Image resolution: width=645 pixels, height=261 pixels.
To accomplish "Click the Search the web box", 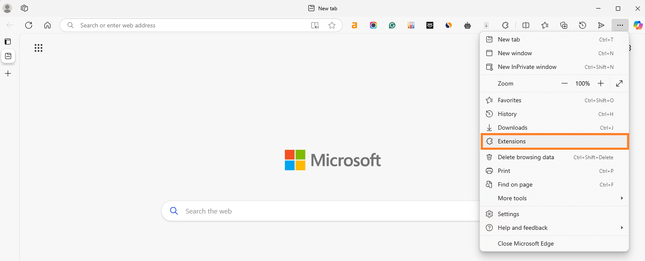I will tap(321, 211).
